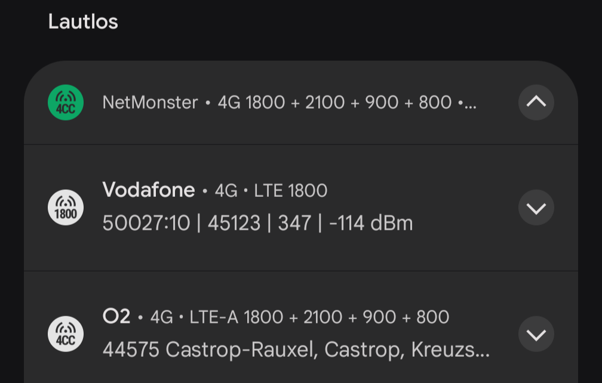
Task: Open the Vodafone notification title
Action: click(149, 190)
